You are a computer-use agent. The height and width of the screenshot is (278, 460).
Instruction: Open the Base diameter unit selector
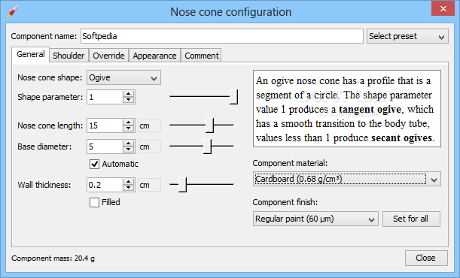tap(150, 147)
